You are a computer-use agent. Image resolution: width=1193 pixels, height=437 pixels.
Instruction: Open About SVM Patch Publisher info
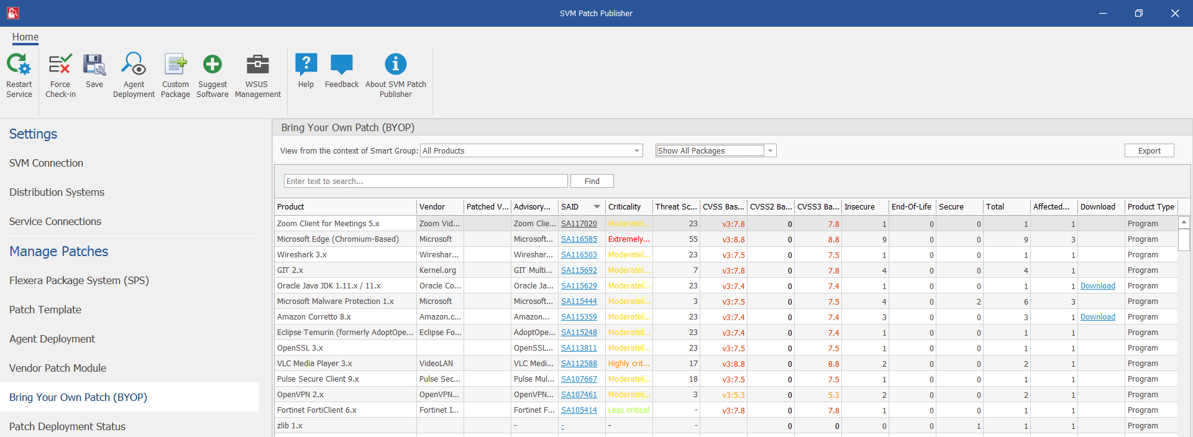(x=396, y=65)
